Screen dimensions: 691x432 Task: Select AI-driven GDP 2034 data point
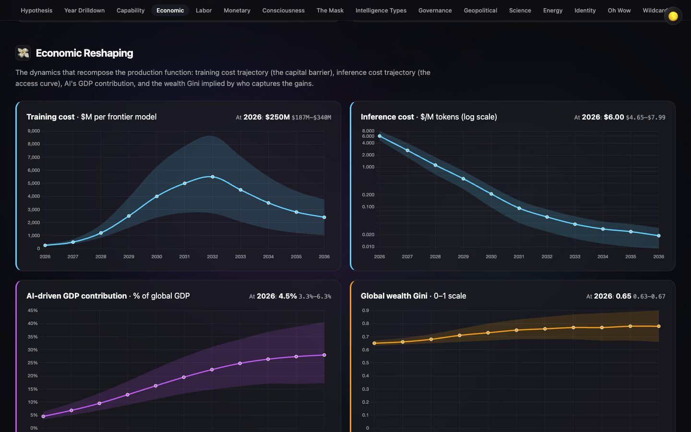click(x=268, y=359)
